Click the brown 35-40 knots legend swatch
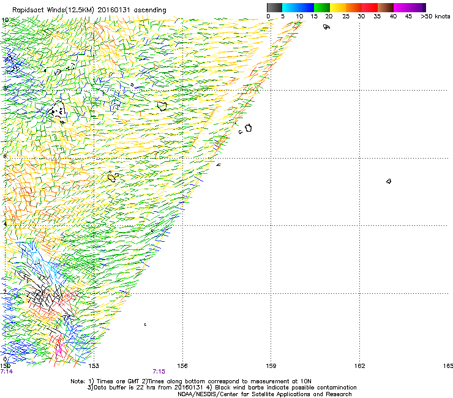 click(386, 7)
